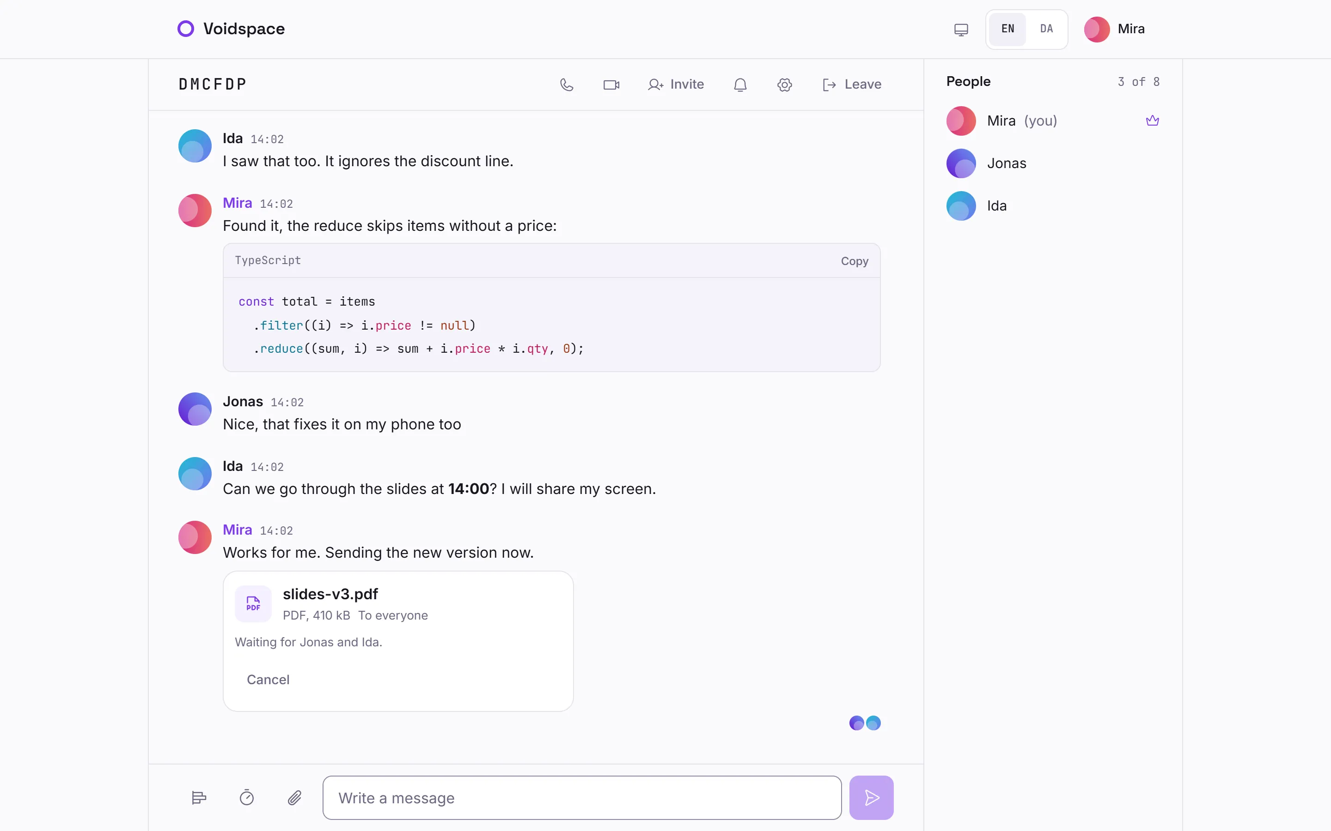This screenshot has height=831, width=1331.
Task: Click the Voidspace brand name
Action: 244,29
